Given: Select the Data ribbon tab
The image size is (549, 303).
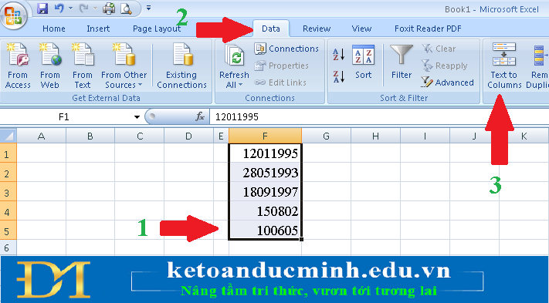Looking at the screenshot, I should 271,29.
